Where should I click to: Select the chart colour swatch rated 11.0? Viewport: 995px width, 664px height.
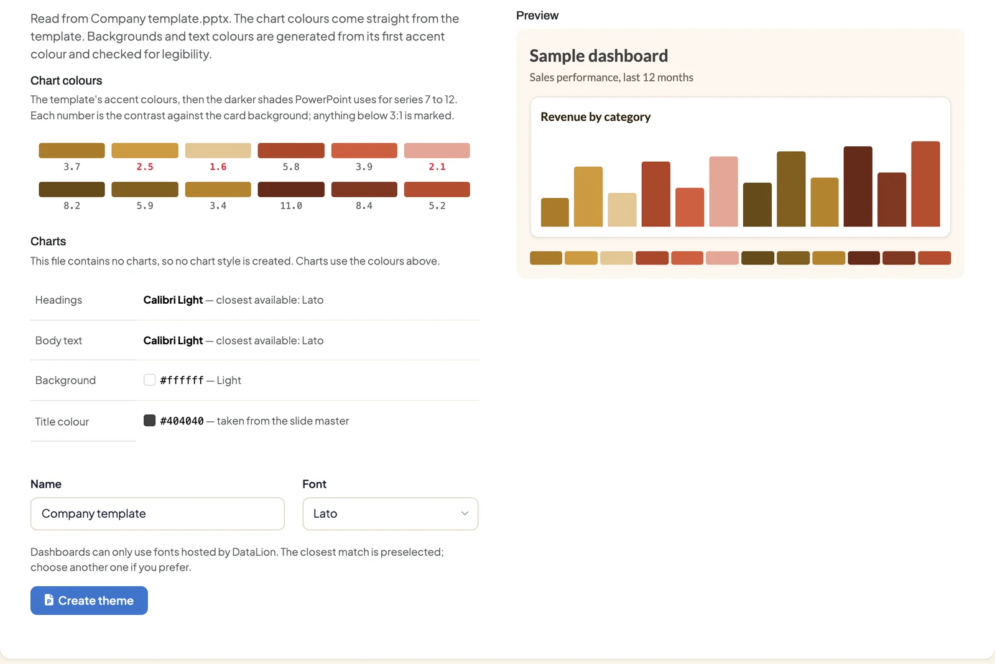291,189
